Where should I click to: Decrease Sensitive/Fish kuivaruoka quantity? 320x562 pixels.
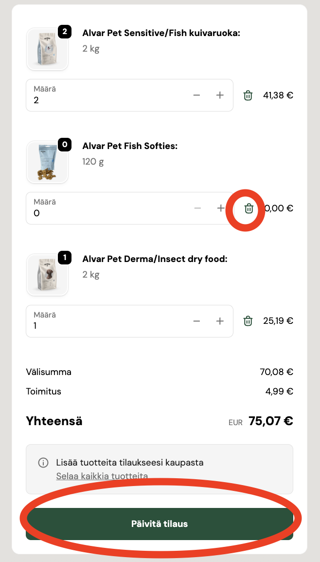[x=196, y=95]
